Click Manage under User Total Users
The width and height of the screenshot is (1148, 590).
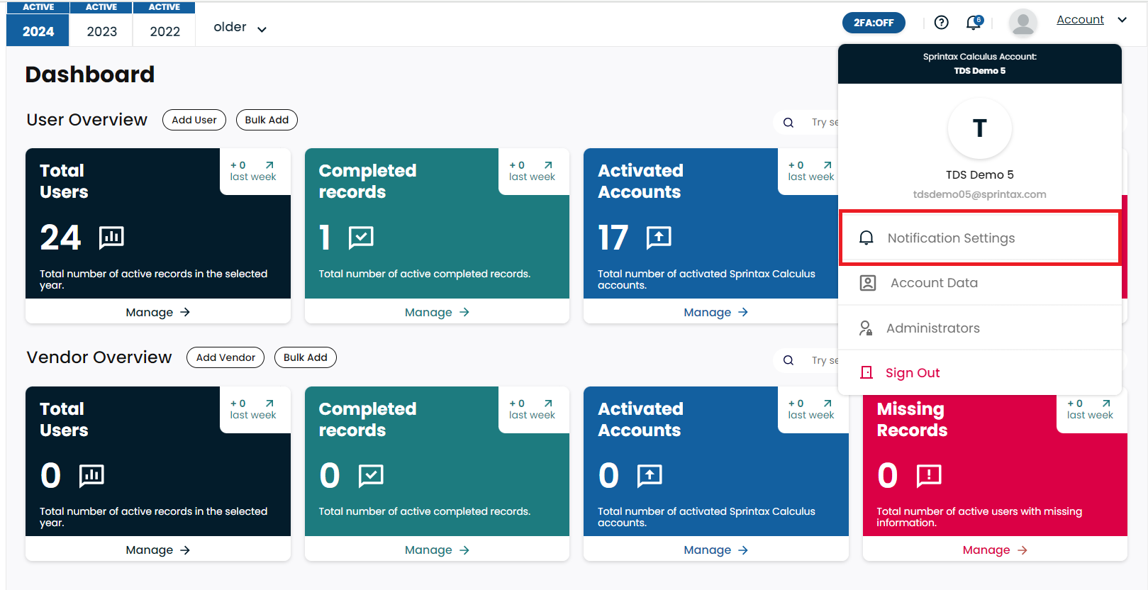(158, 312)
